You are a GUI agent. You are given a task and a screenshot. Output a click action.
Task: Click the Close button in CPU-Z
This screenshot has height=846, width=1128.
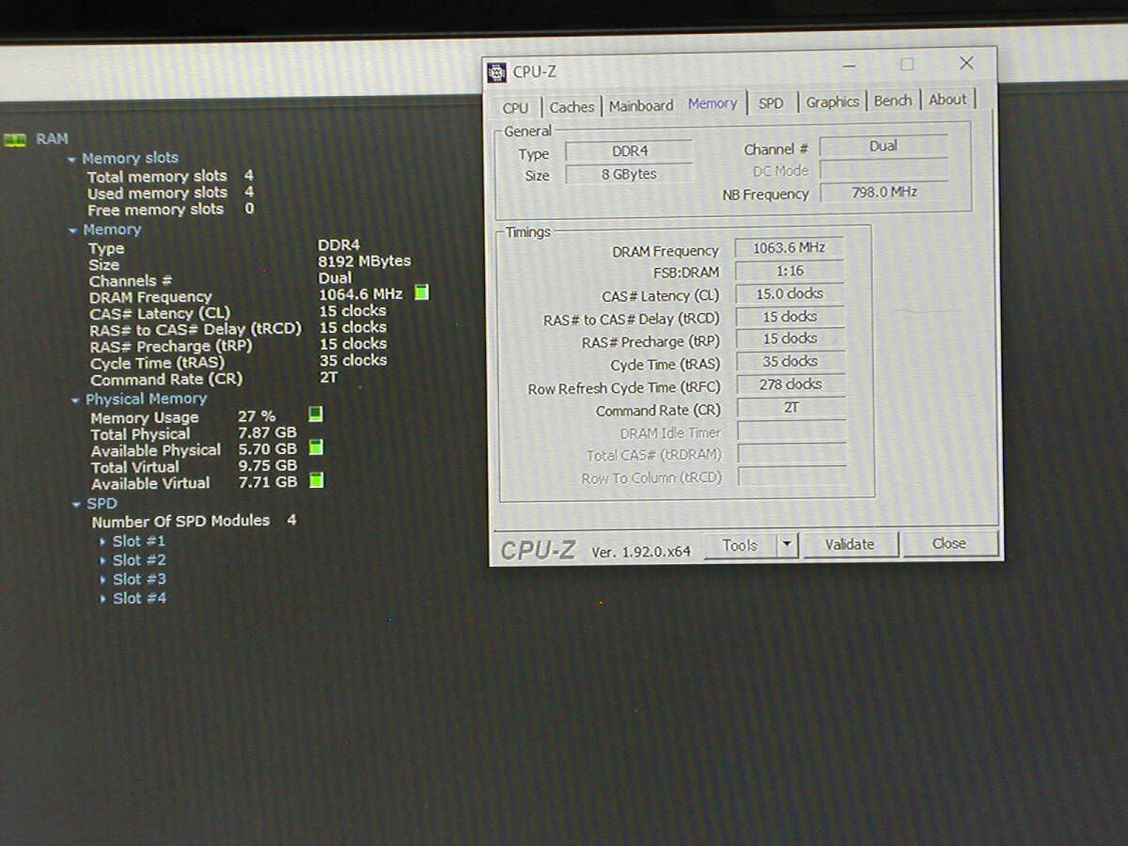click(x=948, y=543)
